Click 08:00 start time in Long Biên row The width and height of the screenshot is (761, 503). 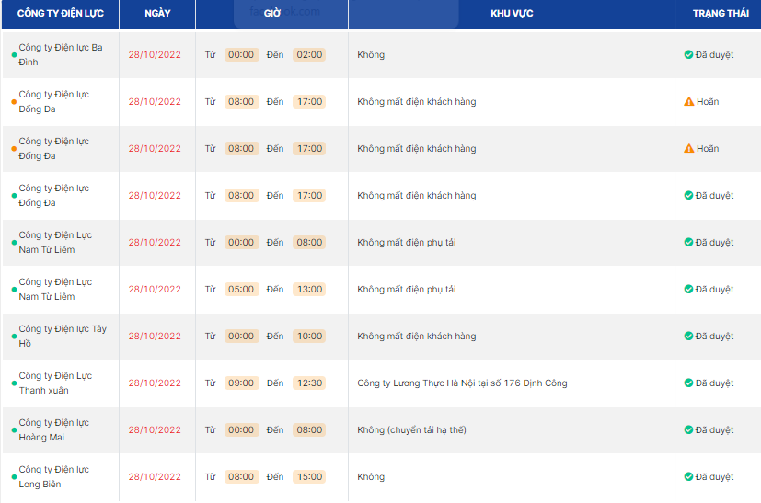(241, 476)
